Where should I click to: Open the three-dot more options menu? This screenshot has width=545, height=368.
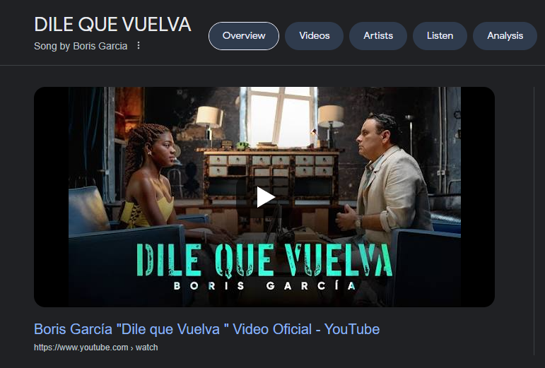tap(139, 45)
